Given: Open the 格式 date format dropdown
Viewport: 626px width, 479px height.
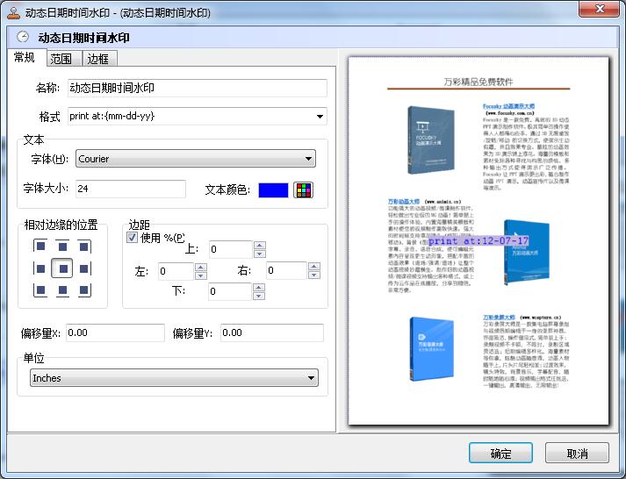Looking at the screenshot, I should pos(319,116).
